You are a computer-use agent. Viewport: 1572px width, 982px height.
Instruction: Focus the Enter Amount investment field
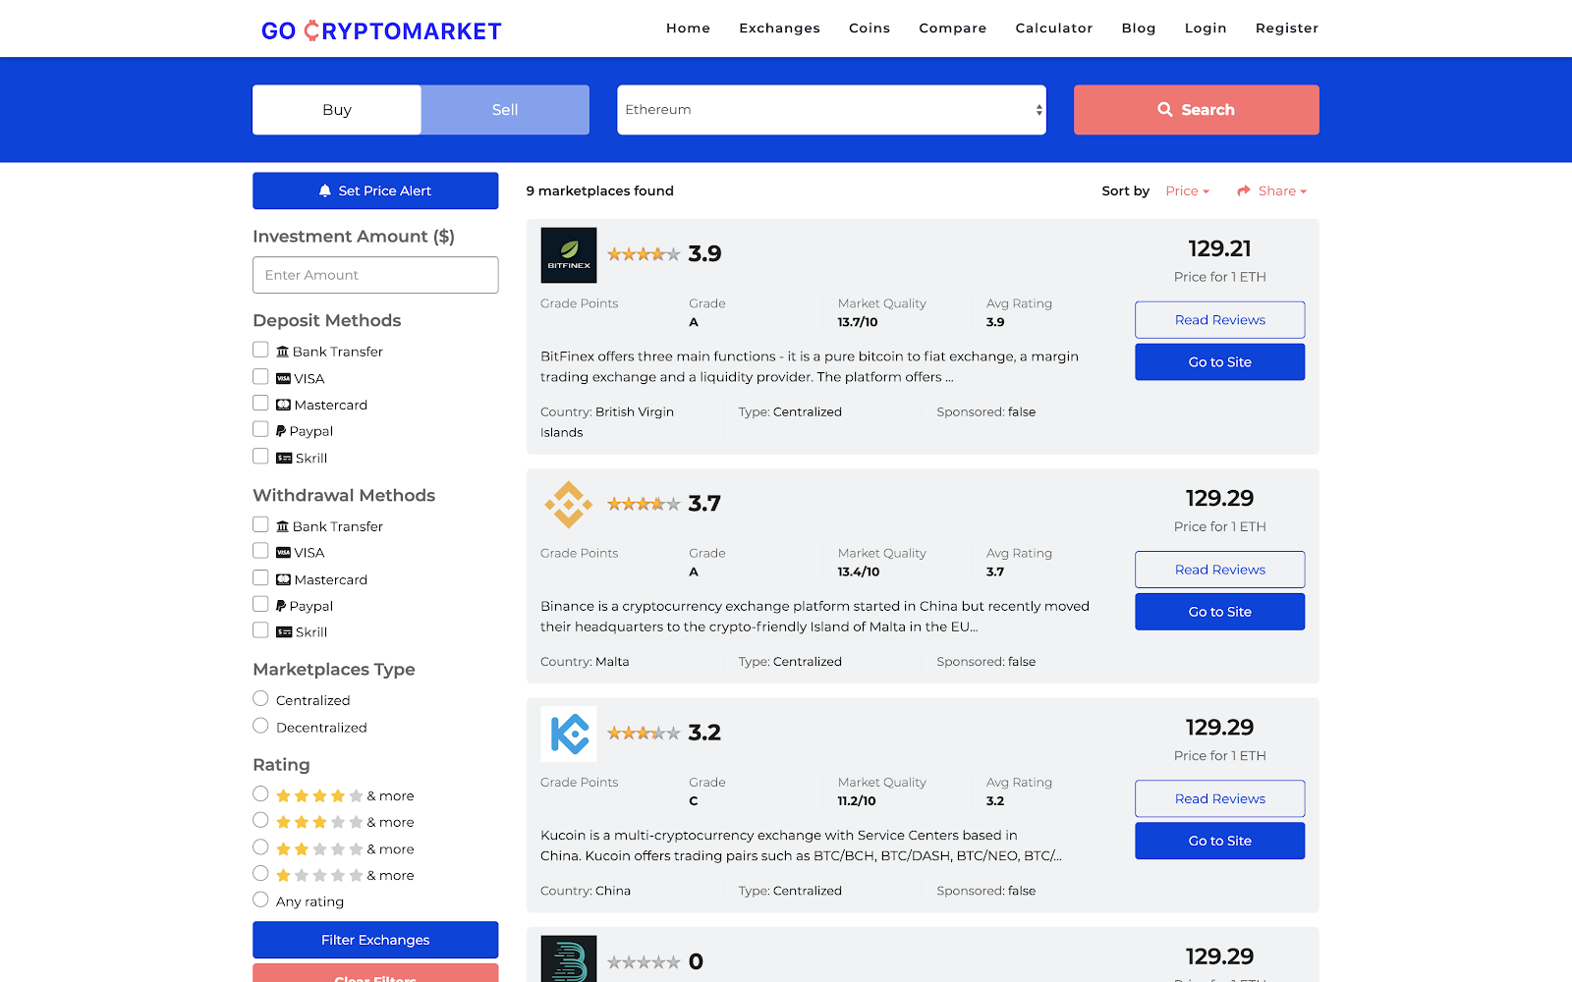click(375, 275)
